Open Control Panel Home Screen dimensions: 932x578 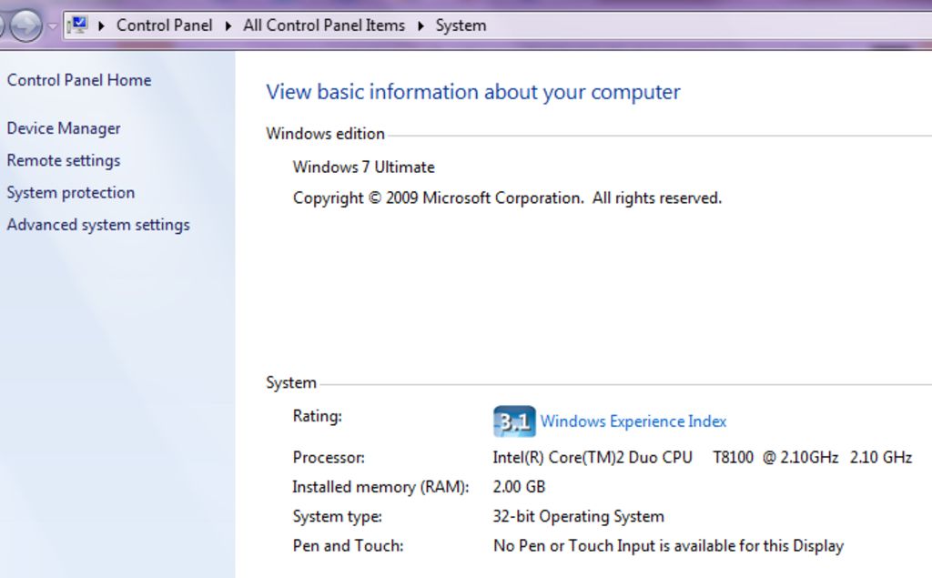click(79, 80)
